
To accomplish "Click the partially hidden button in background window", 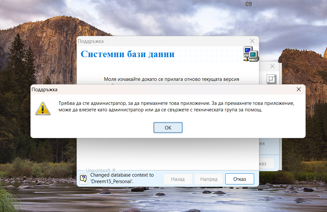I will click(x=267, y=163).
